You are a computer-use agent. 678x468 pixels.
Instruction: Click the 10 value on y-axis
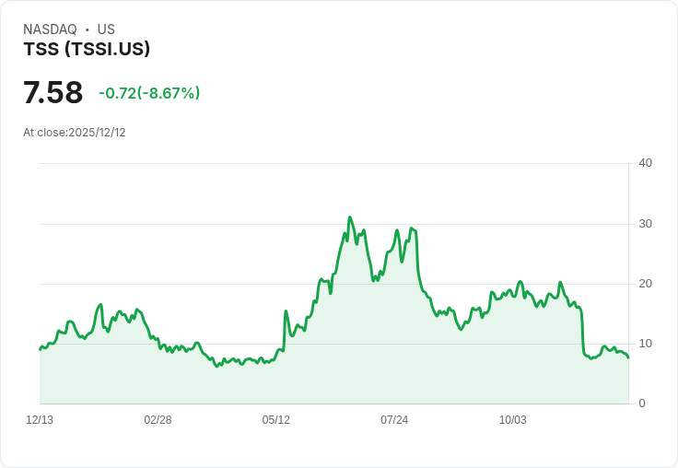(x=645, y=344)
